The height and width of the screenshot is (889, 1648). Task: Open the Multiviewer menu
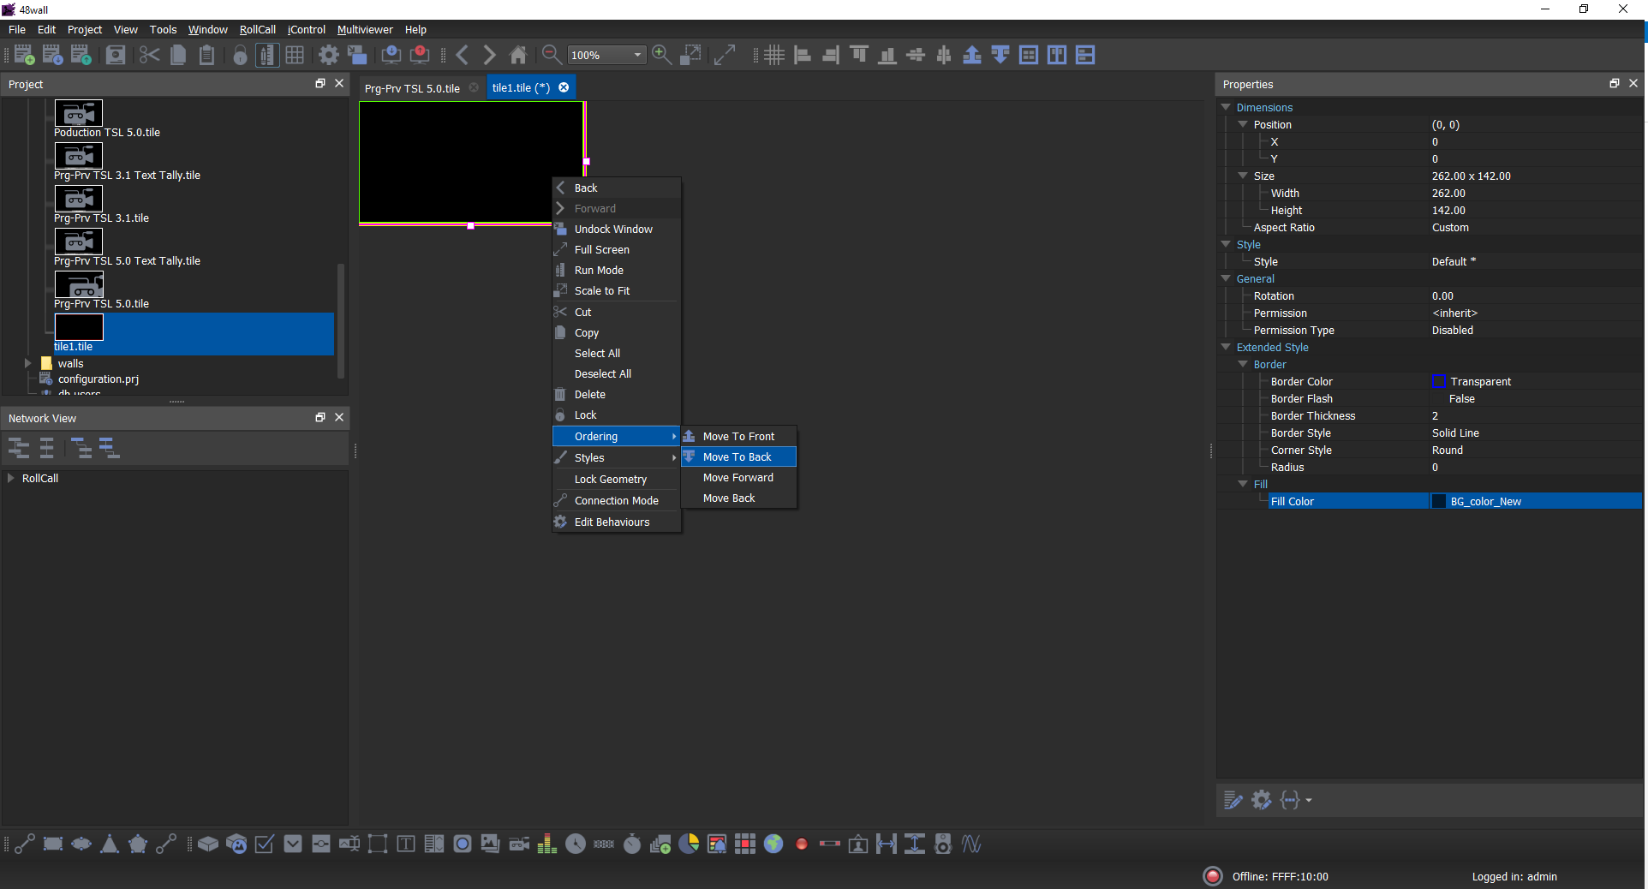pos(365,29)
